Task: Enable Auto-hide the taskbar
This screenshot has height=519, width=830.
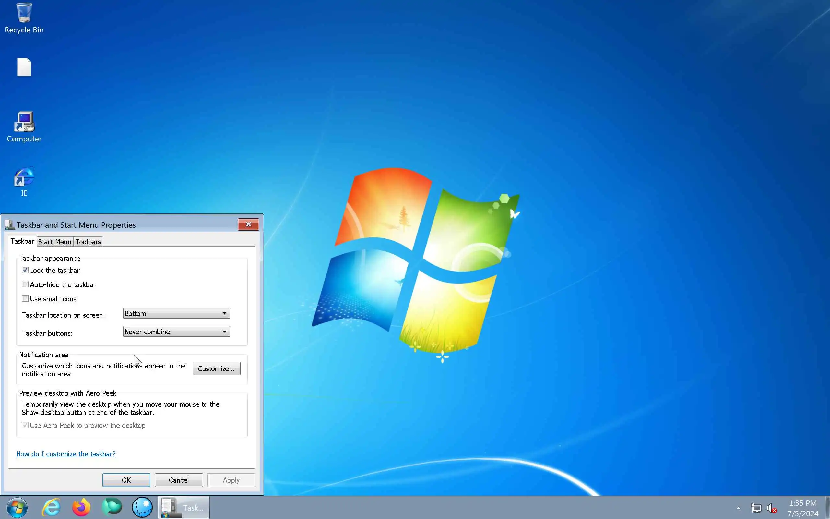Action: (25, 284)
